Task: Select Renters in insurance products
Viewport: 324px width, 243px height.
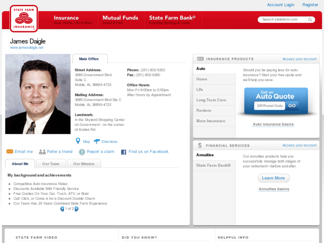Action: coord(214,111)
